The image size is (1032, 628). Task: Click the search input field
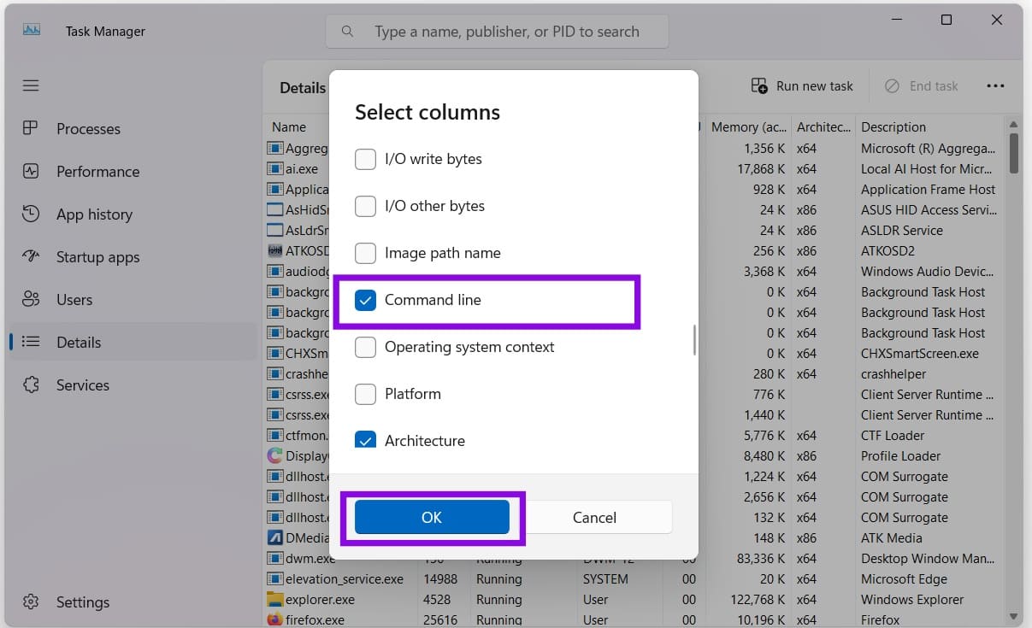tap(497, 31)
